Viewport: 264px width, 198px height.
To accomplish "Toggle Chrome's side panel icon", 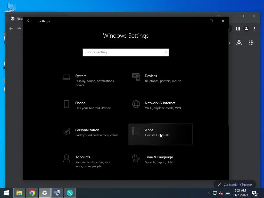I will coord(238,29).
